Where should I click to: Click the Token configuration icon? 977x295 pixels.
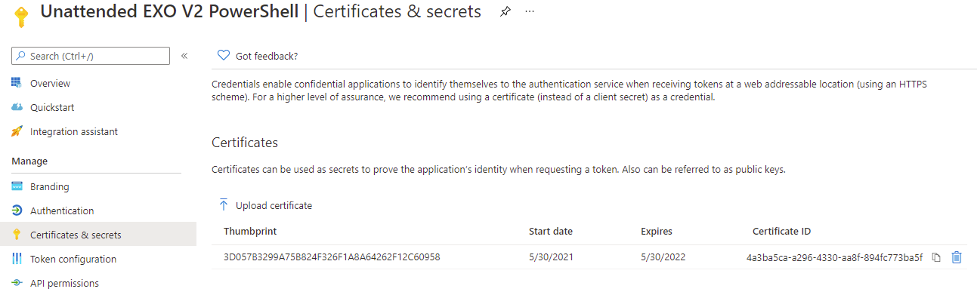coord(17,259)
